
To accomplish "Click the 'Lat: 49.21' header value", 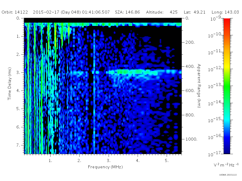I will (195, 12).
